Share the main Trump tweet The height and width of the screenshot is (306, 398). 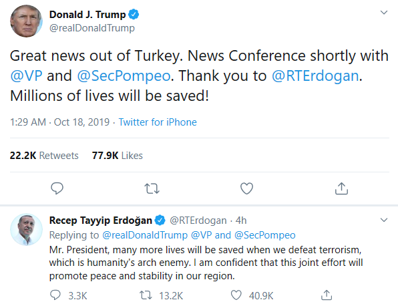(341, 188)
